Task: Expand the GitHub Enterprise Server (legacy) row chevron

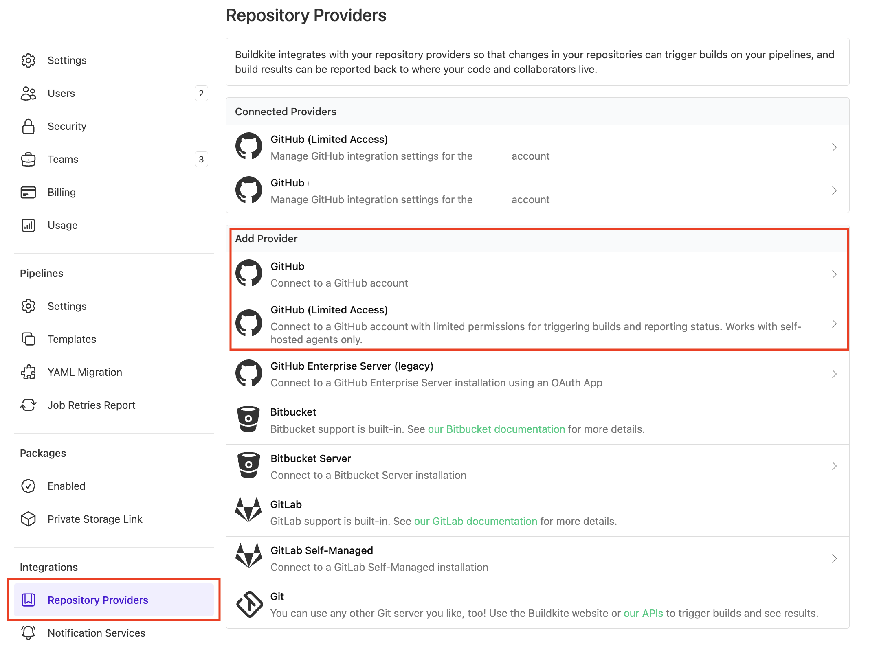Action: 834,373
